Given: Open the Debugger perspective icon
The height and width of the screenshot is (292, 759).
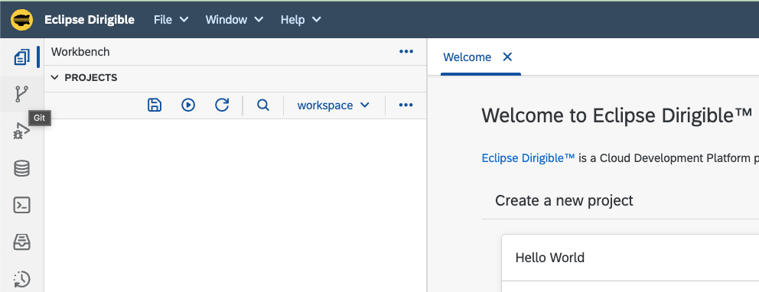Looking at the screenshot, I should 21,131.
